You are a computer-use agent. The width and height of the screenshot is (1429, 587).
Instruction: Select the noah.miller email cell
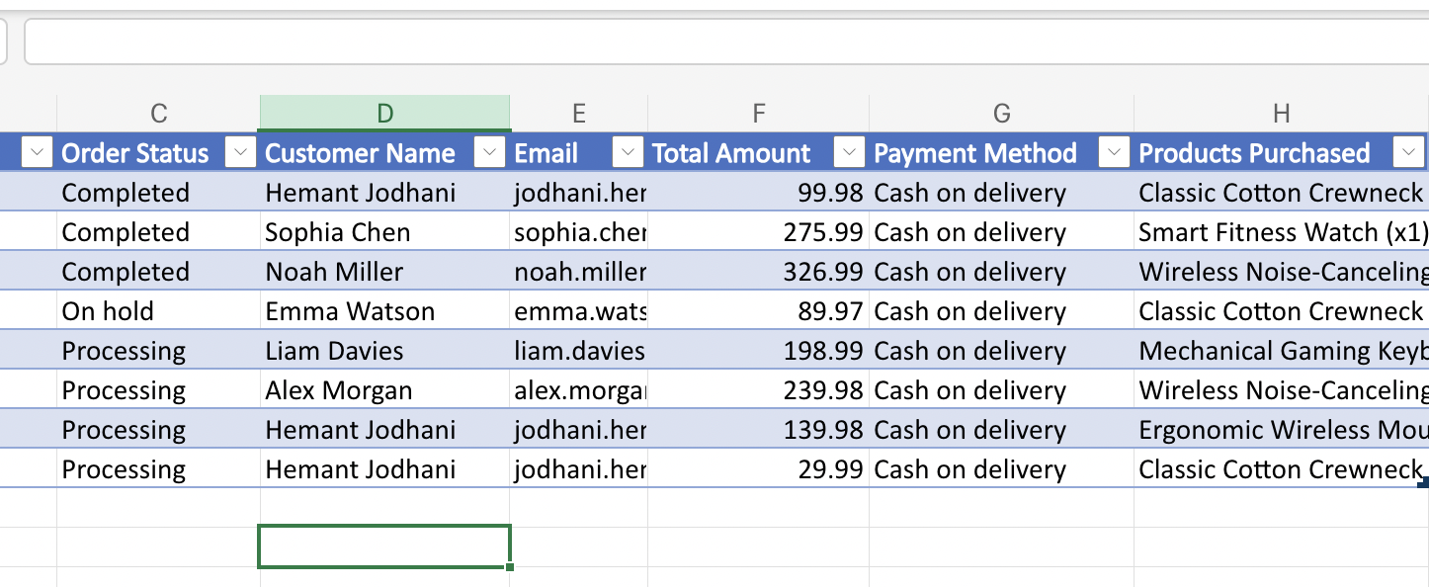click(x=578, y=272)
